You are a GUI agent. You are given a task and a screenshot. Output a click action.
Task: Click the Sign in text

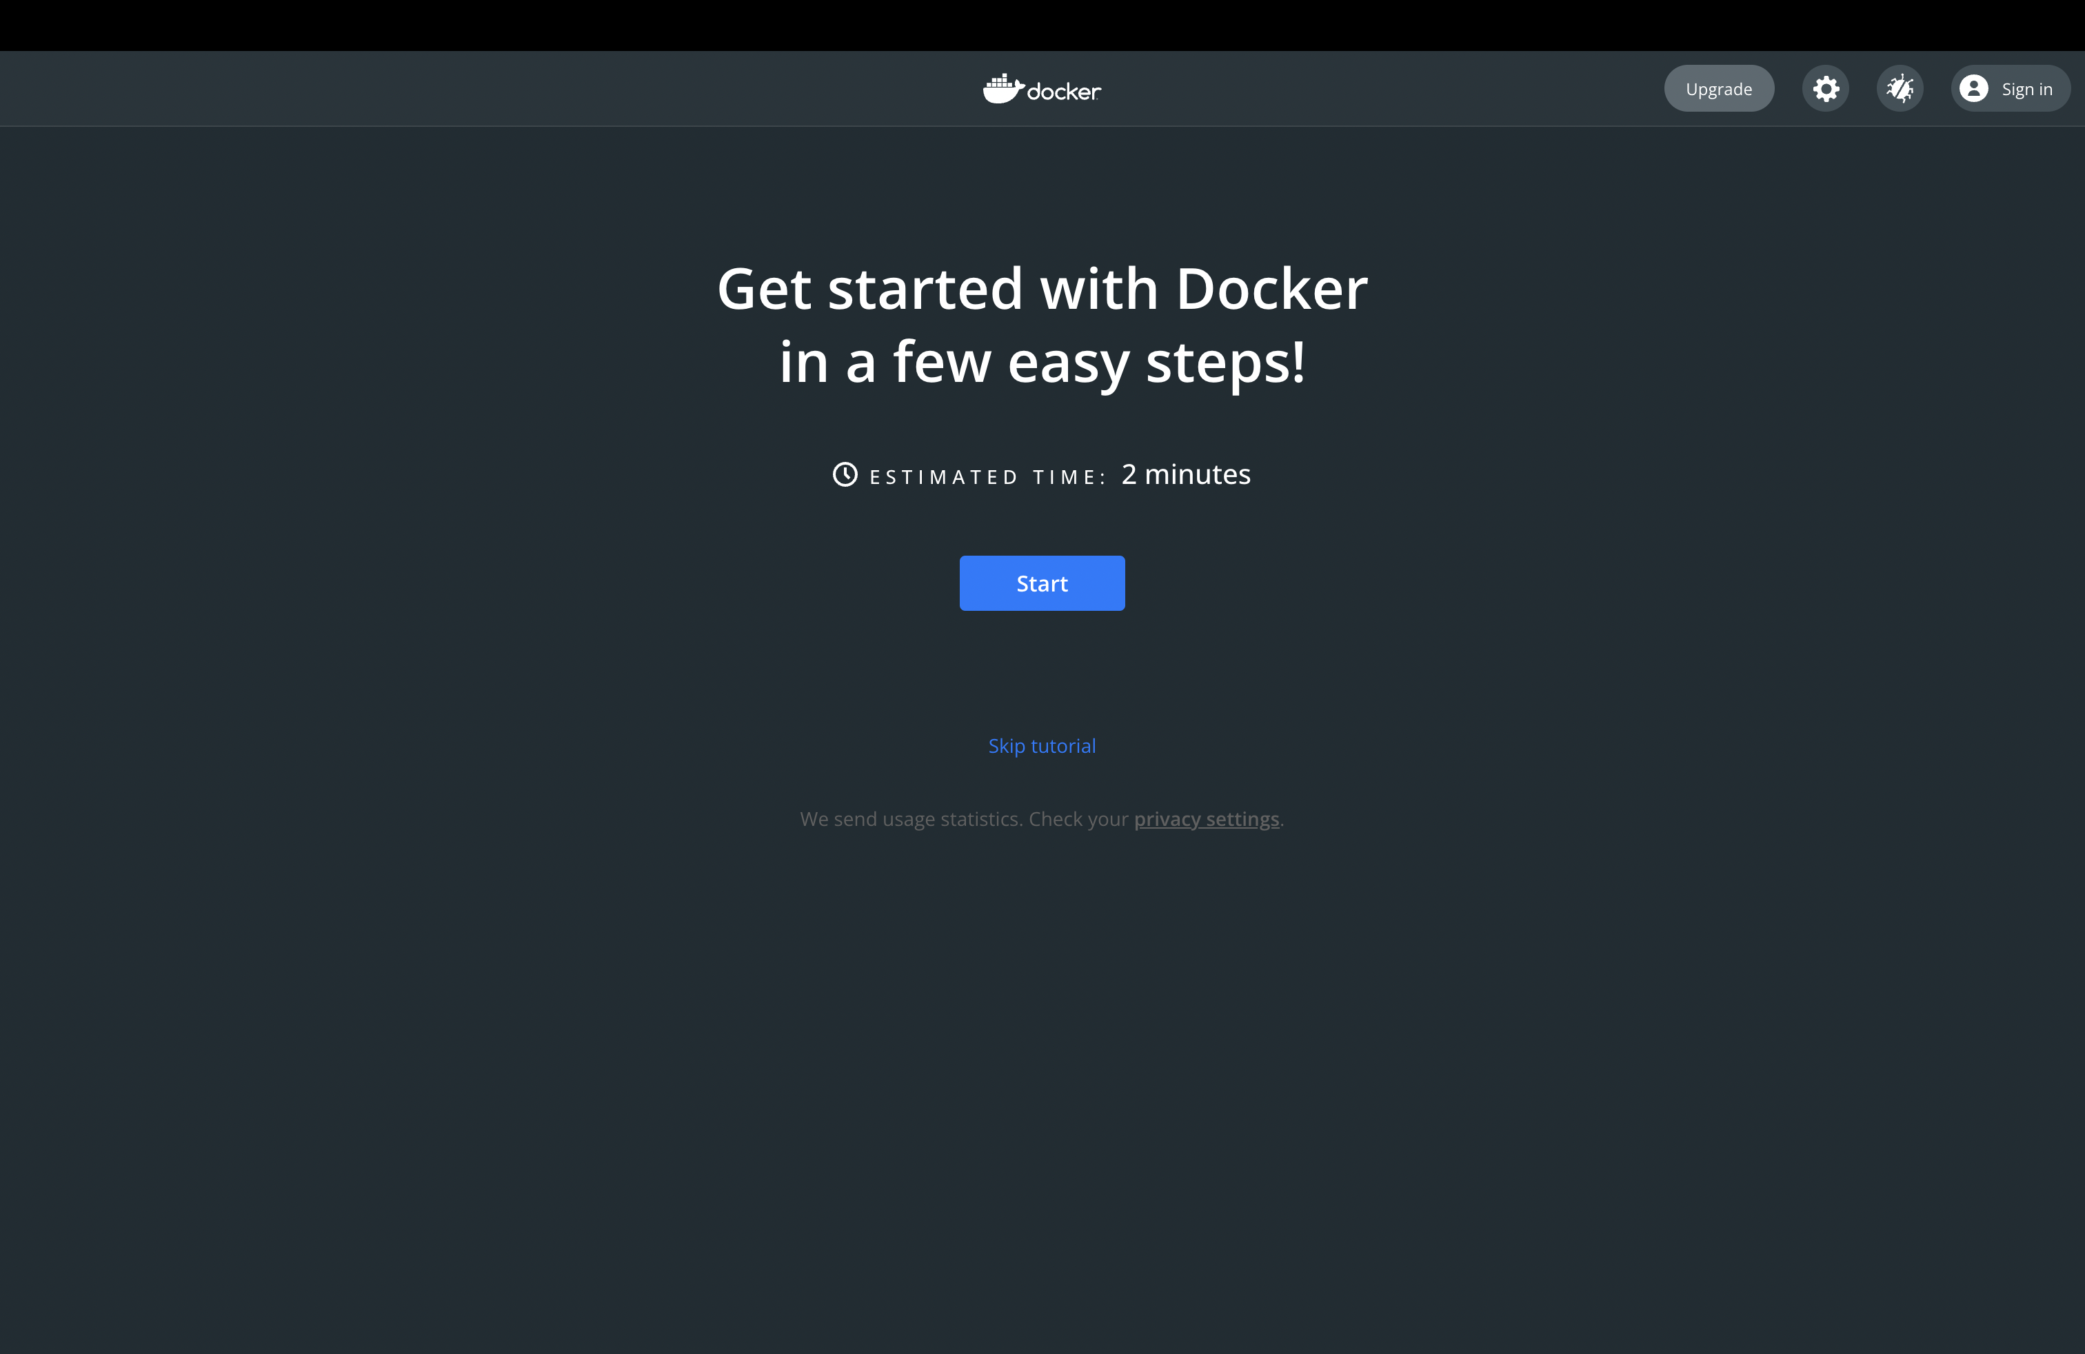coord(2026,90)
